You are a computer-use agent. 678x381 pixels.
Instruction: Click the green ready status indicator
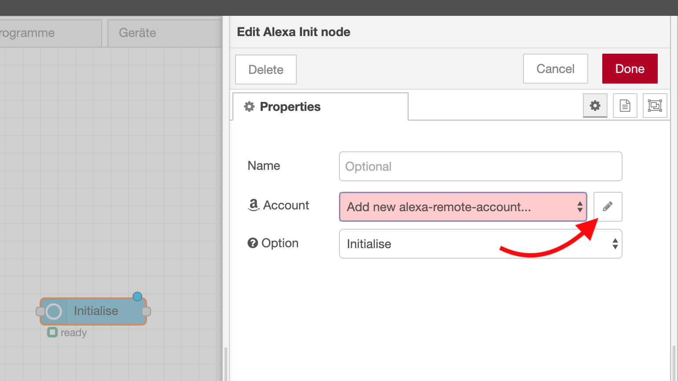[x=52, y=332]
